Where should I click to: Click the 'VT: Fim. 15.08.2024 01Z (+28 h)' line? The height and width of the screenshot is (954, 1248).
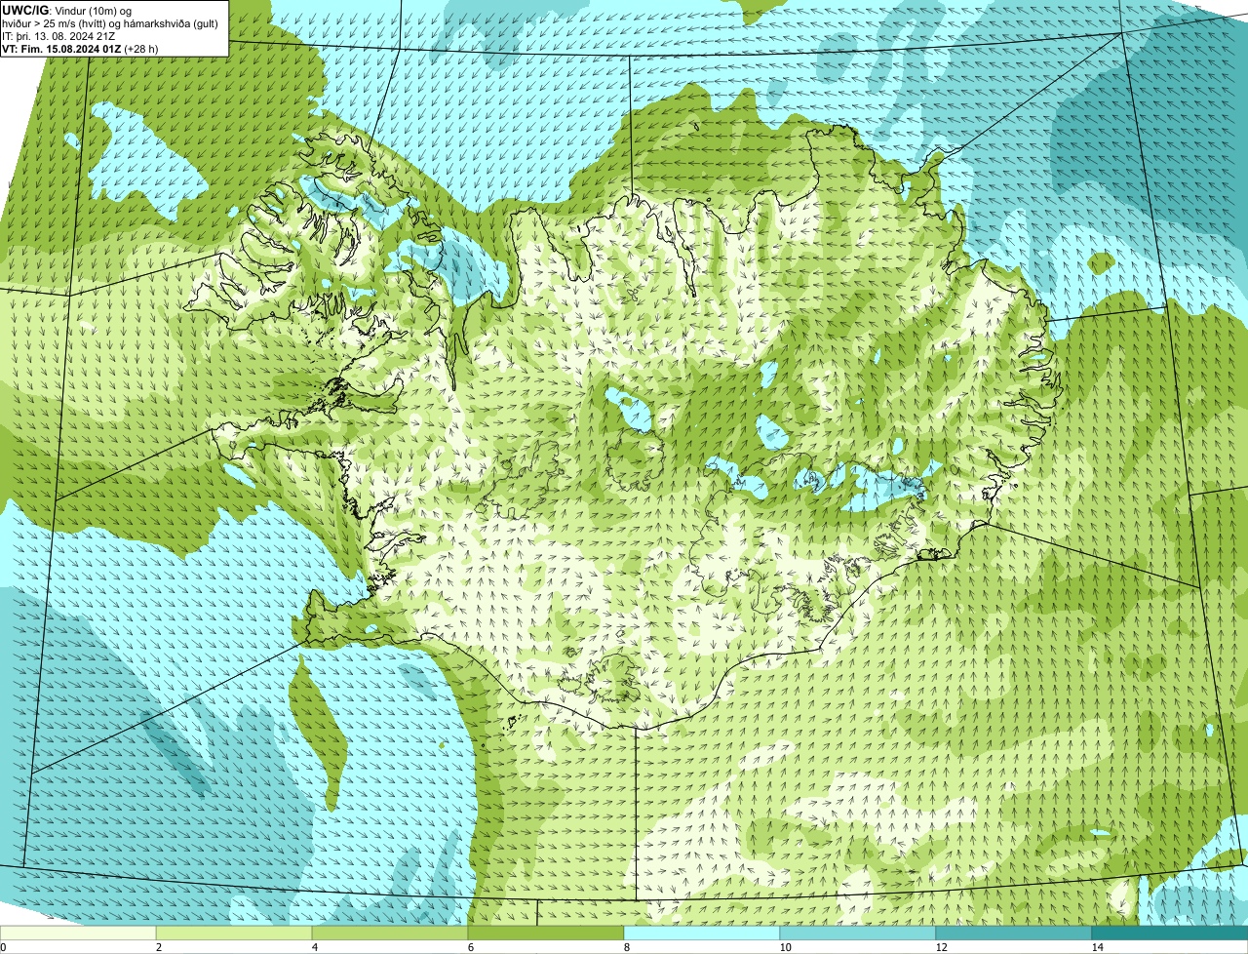(x=80, y=48)
